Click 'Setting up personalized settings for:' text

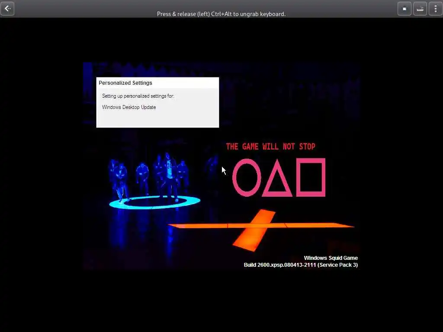tap(138, 96)
